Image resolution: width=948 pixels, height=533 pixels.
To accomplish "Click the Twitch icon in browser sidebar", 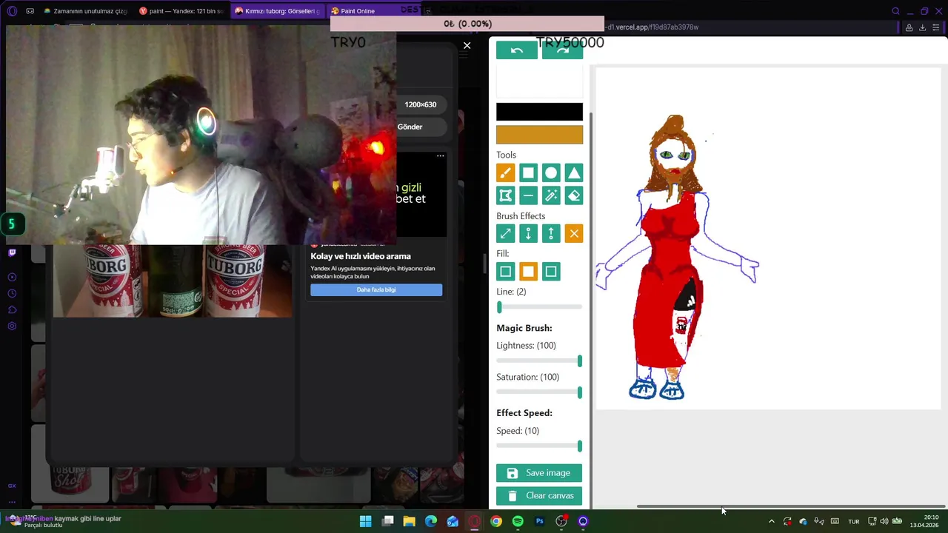I will [12, 252].
